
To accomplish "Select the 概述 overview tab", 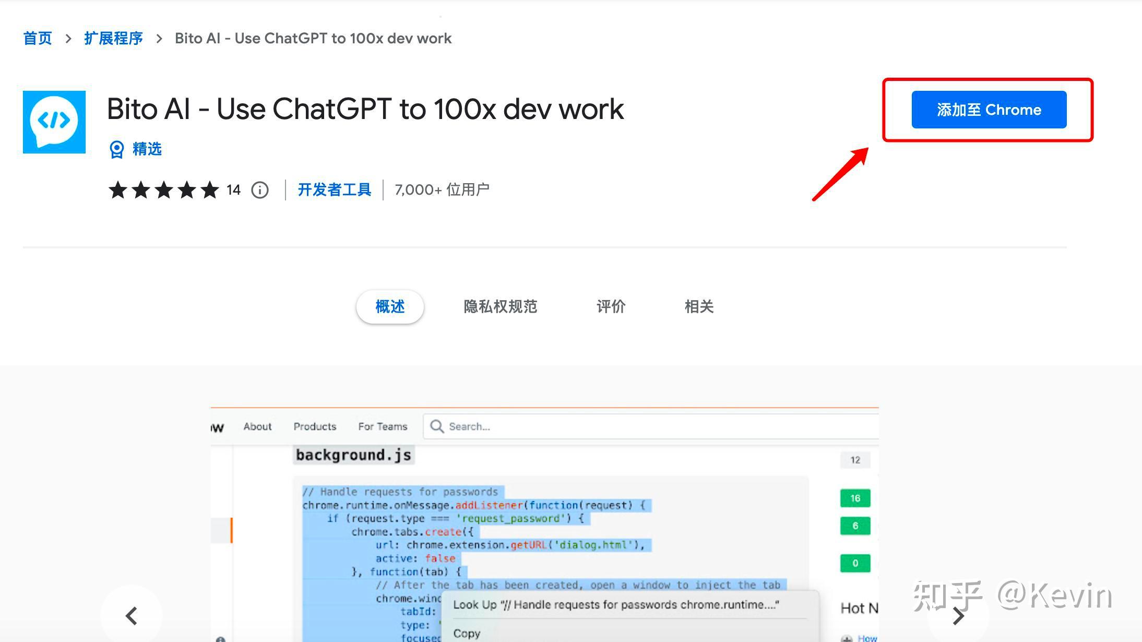I will [x=390, y=307].
